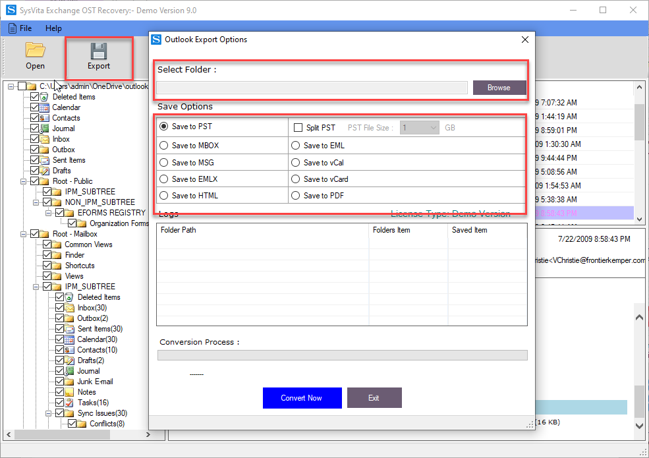Click the Conversion Process progress bar

[343, 355]
